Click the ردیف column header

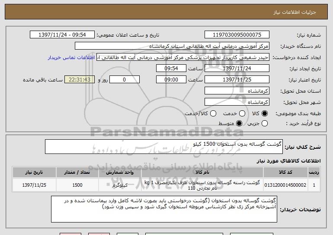point(314,172)
